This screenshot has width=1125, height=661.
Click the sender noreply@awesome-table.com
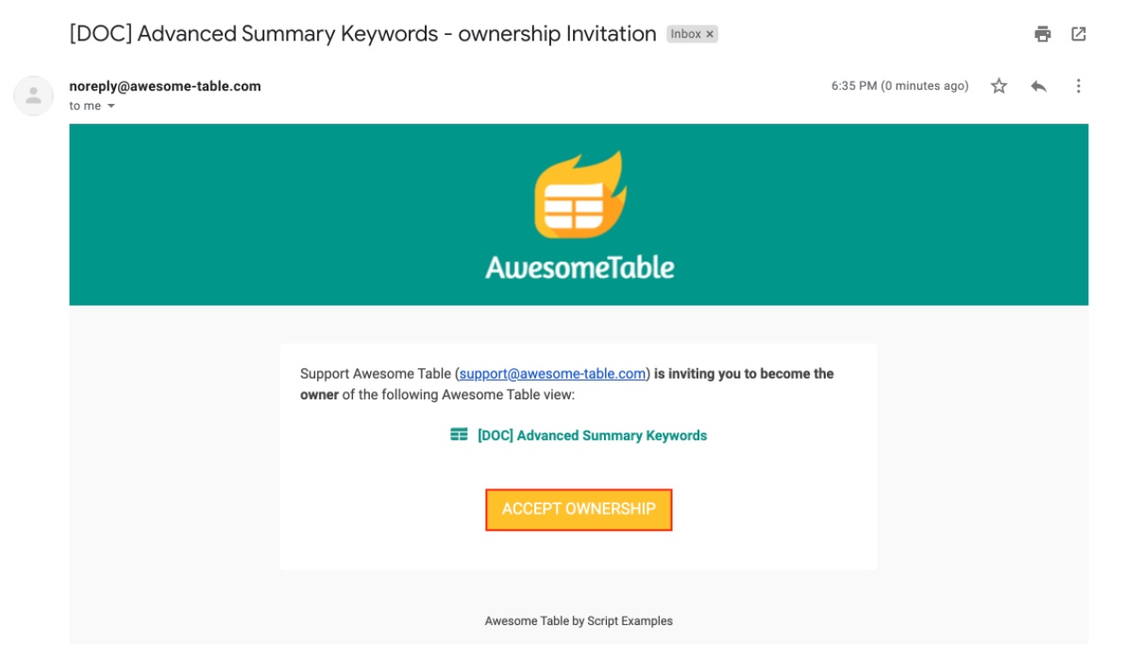(165, 86)
